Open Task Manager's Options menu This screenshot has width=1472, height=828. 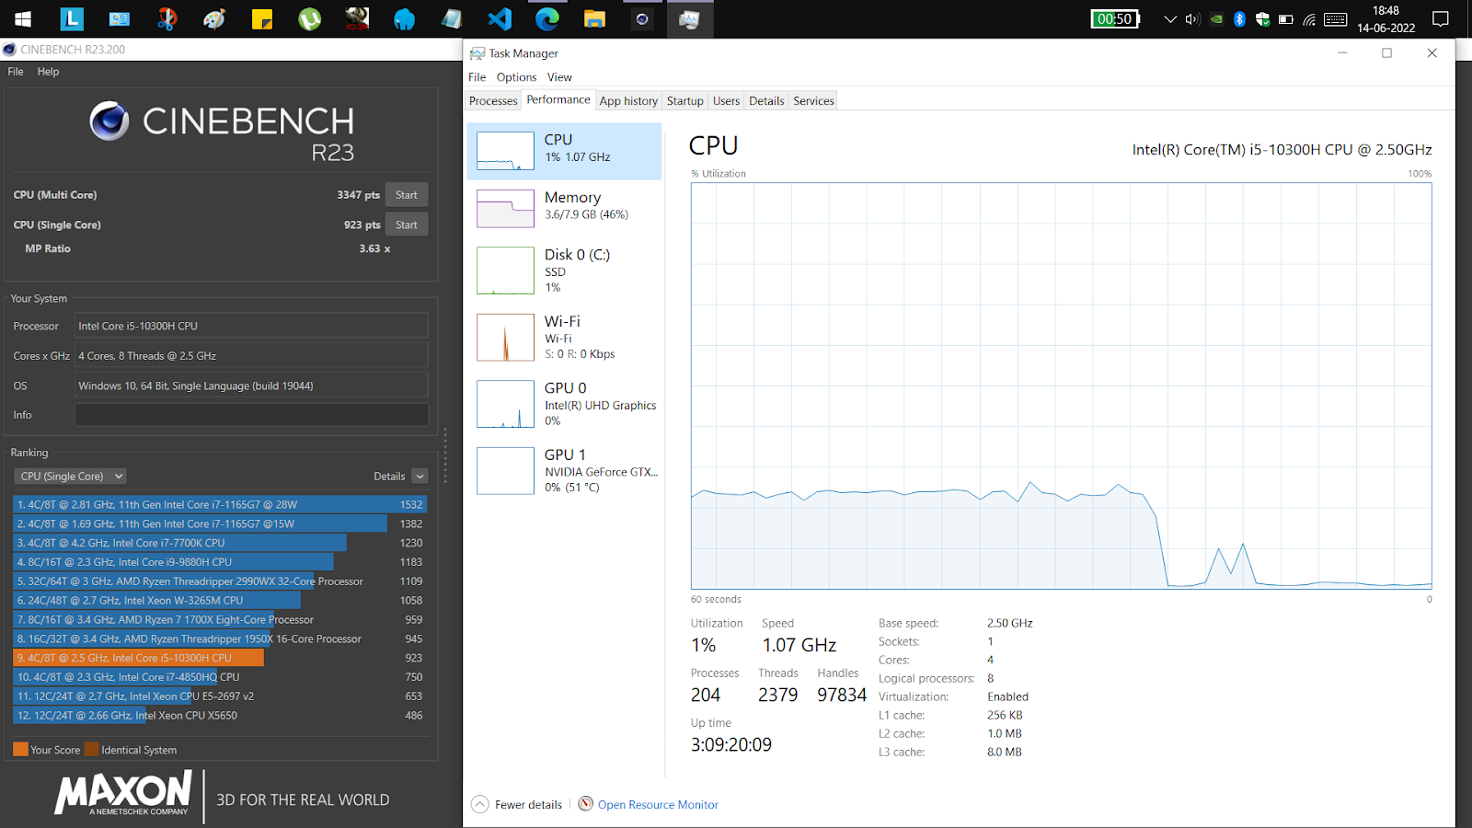(x=516, y=77)
